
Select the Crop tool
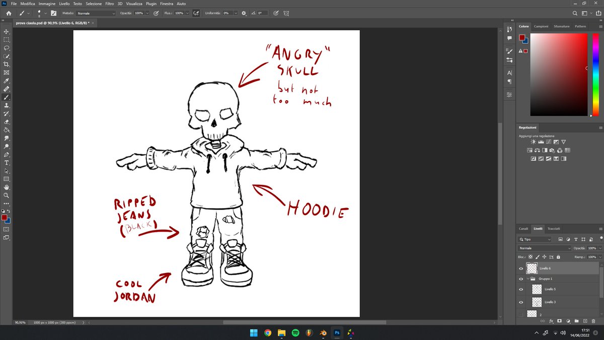(7, 64)
